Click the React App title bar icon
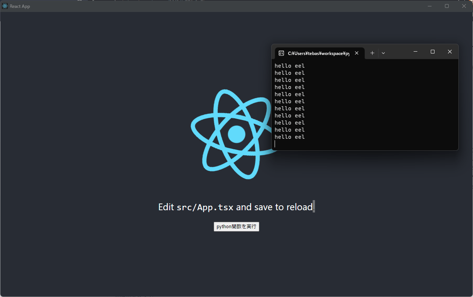This screenshot has width=473, height=297. click(x=5, y=6)
